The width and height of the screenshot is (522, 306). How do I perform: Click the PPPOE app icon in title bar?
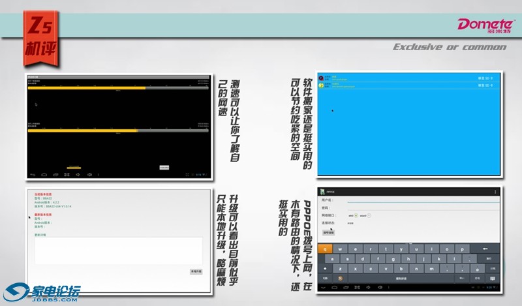pos(322,192)
